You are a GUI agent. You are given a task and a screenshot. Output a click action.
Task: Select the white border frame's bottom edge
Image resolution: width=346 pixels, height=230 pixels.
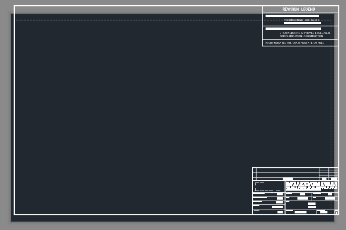133,214
